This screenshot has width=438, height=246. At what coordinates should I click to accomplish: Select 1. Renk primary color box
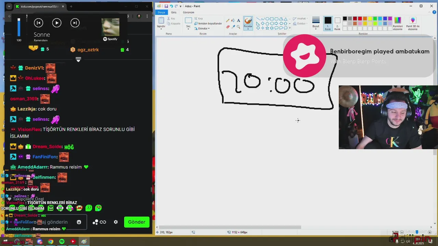tap(328, 23)
